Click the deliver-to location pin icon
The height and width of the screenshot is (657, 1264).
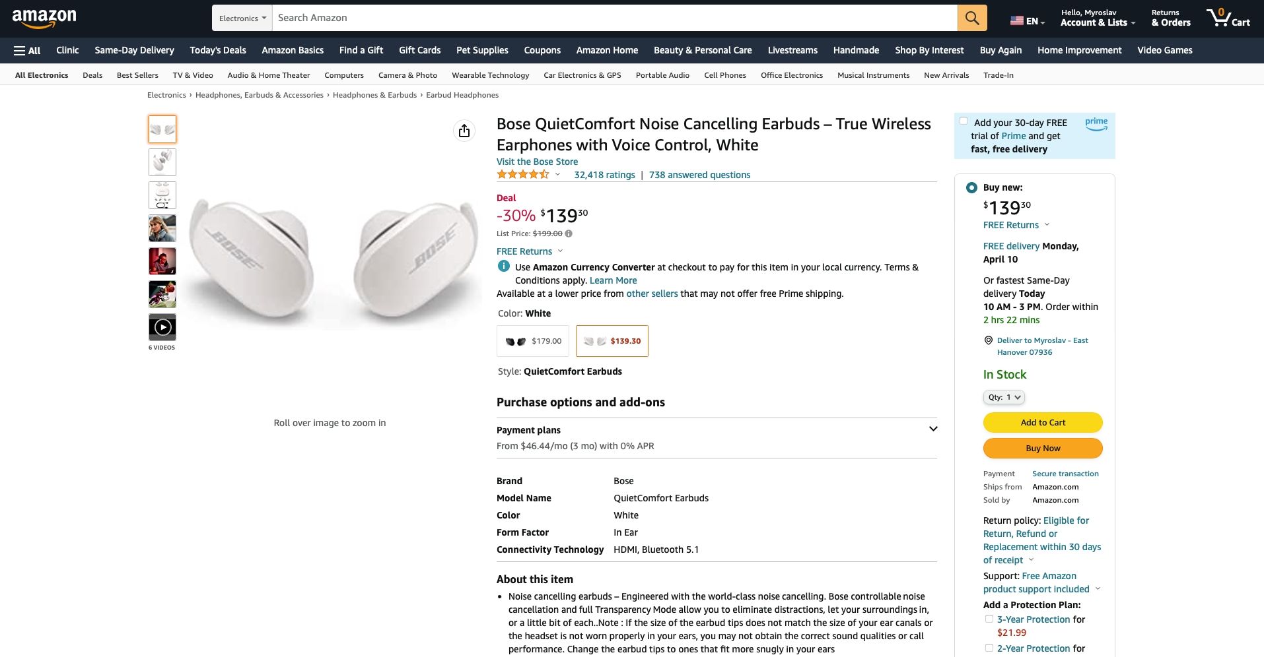(x=989, y=340)
